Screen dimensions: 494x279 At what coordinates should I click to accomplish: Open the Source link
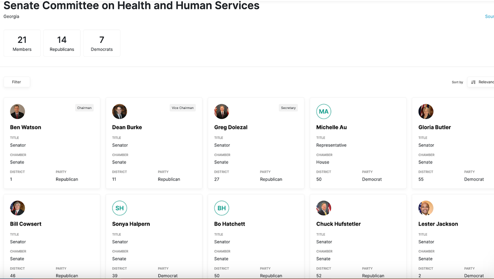coord(489,16)
